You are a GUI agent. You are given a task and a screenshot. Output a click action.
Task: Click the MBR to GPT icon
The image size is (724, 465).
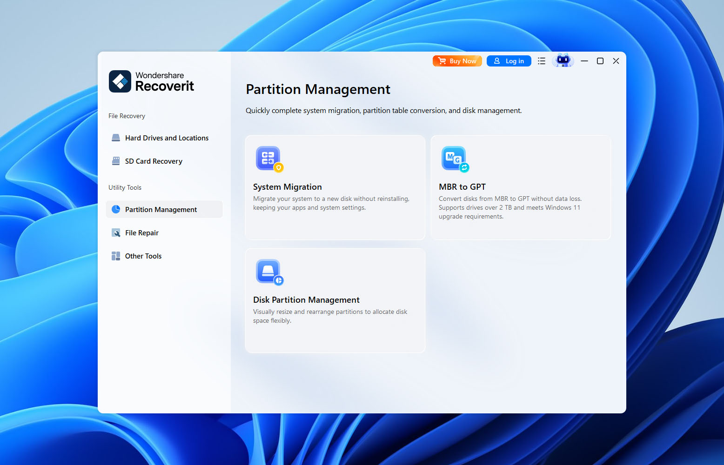point(455,159)
